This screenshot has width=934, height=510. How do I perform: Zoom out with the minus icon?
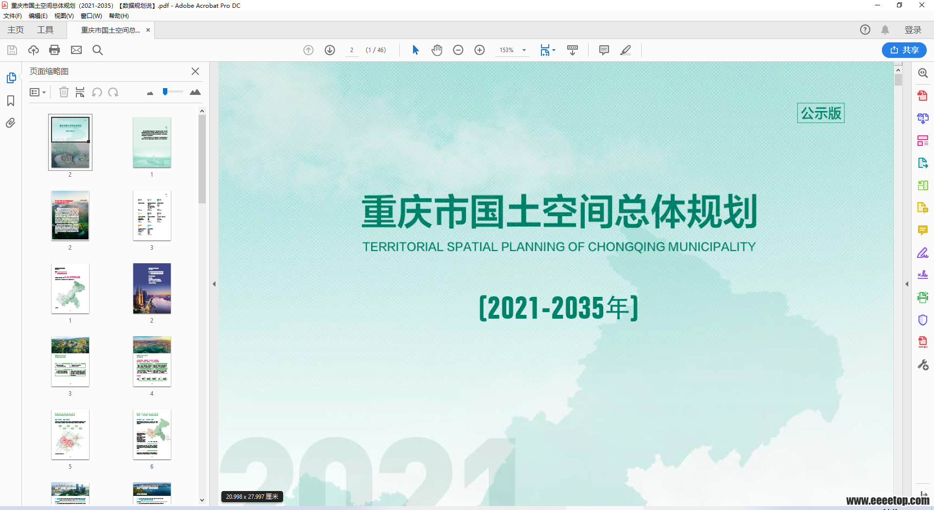pos(458,50)
